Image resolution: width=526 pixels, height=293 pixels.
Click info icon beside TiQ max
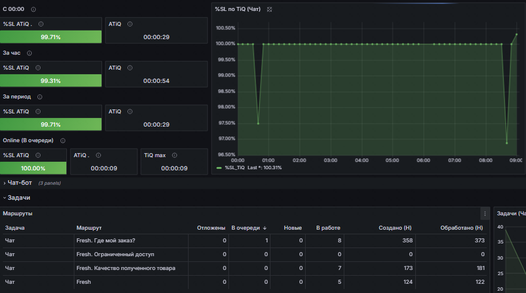[x=174, y=155]
